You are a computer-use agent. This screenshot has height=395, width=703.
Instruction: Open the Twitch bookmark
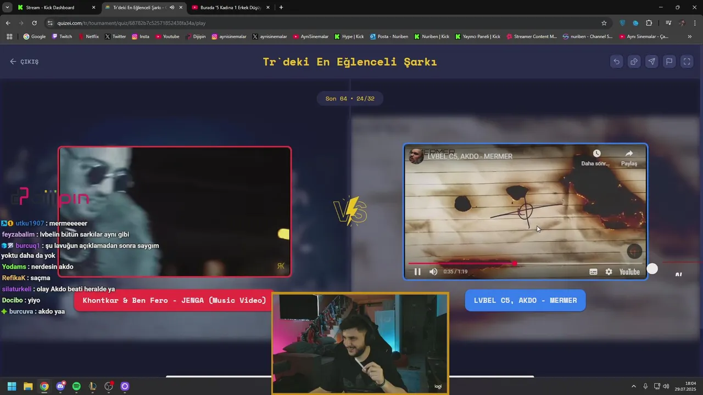(62, 37)
